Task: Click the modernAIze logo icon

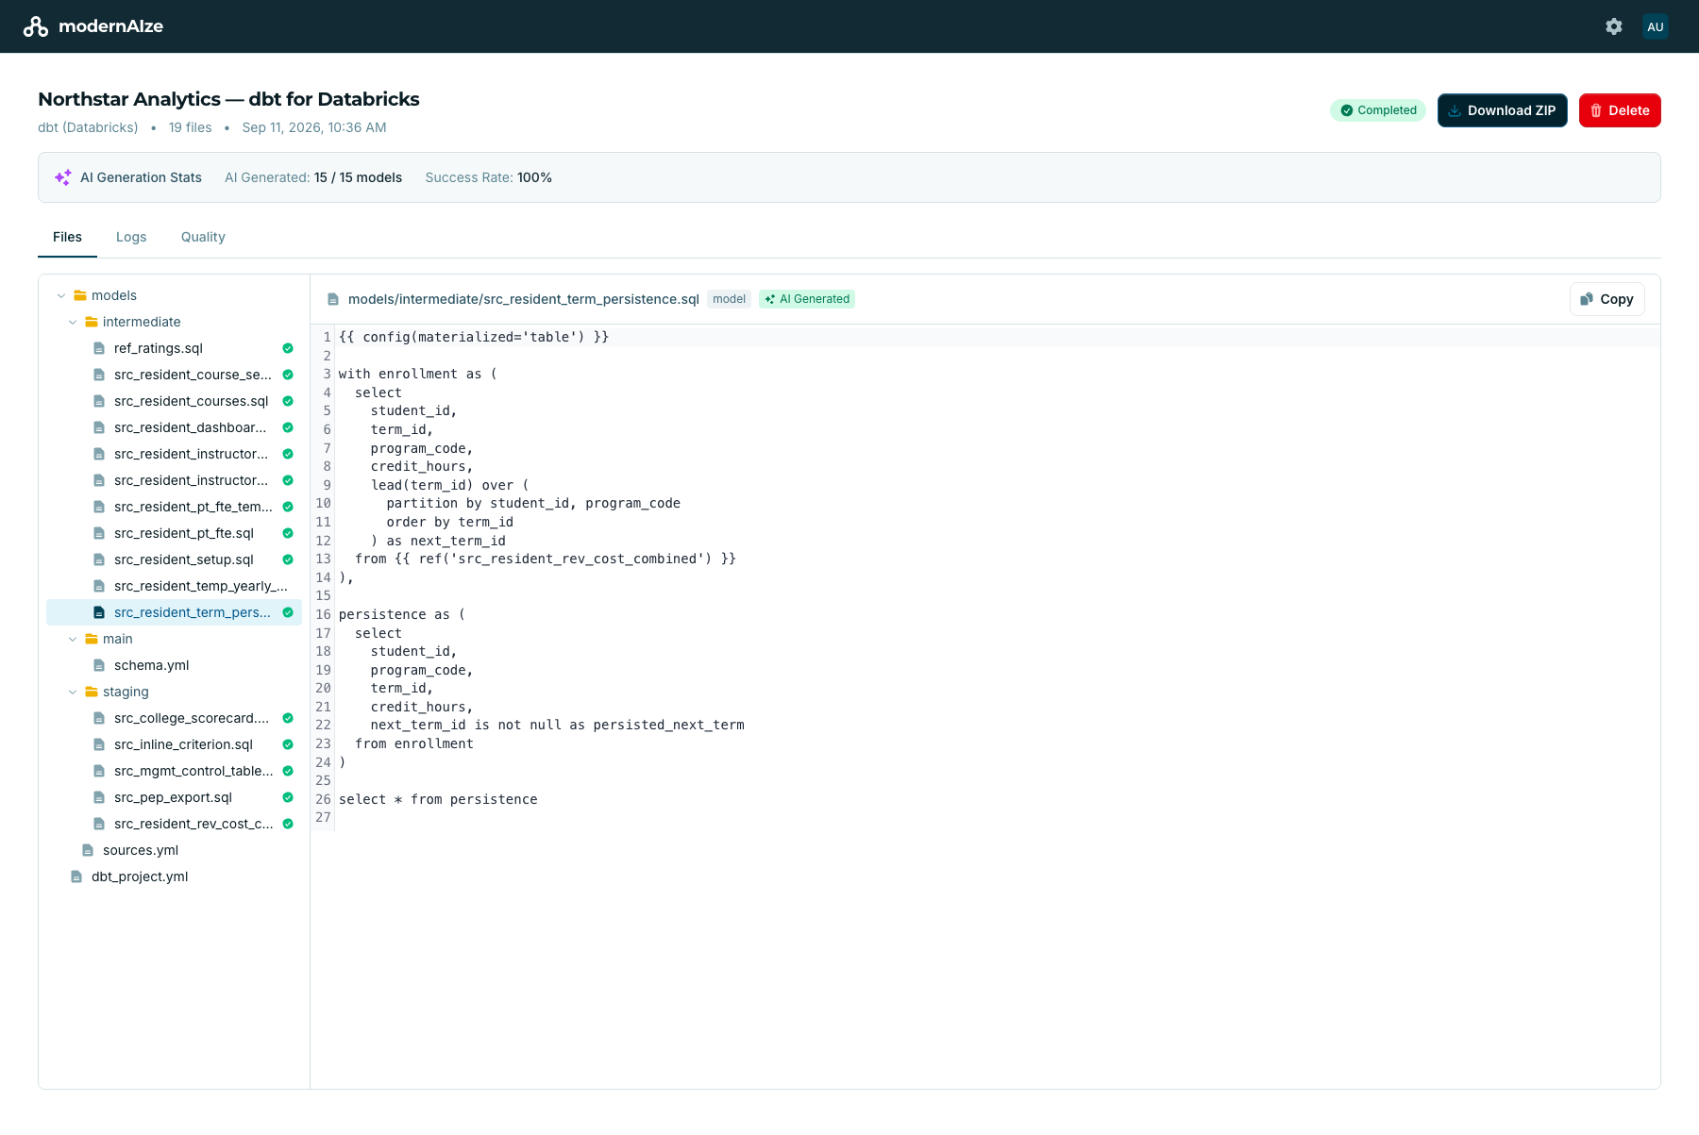Action: (36, 26)
